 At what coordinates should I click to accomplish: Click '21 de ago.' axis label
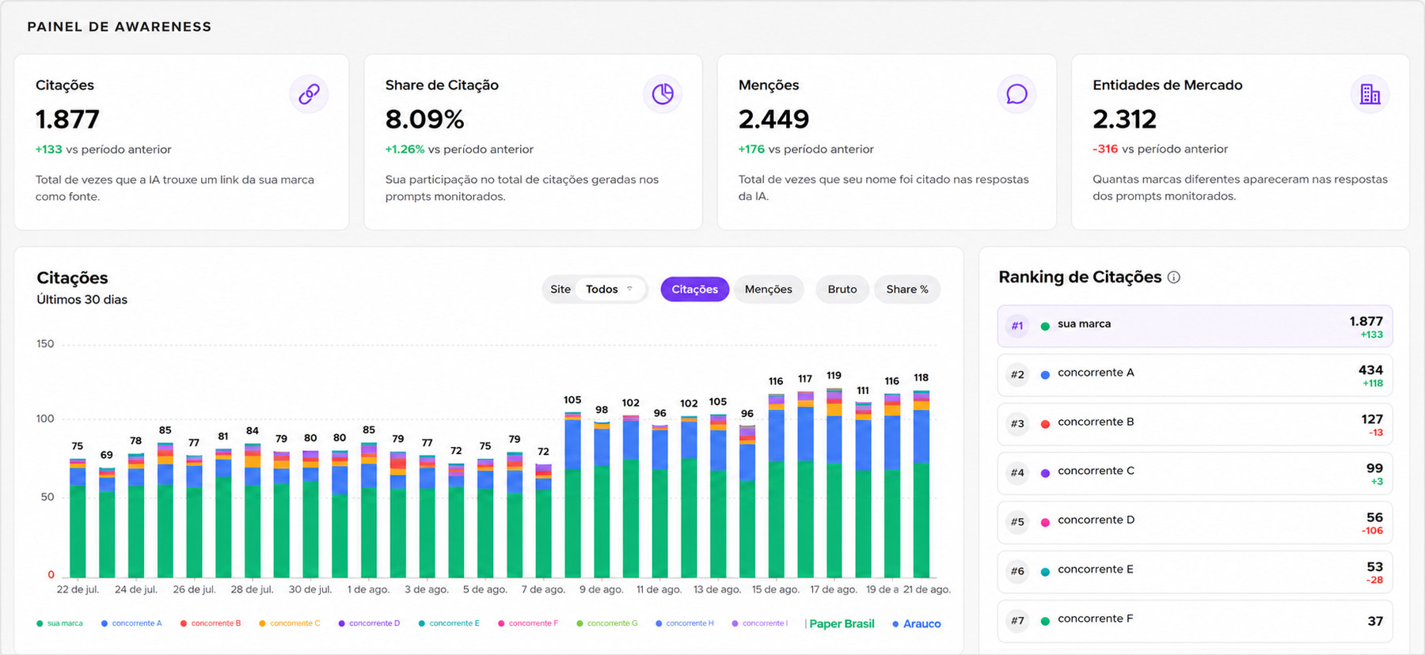[x=927, y=589]
